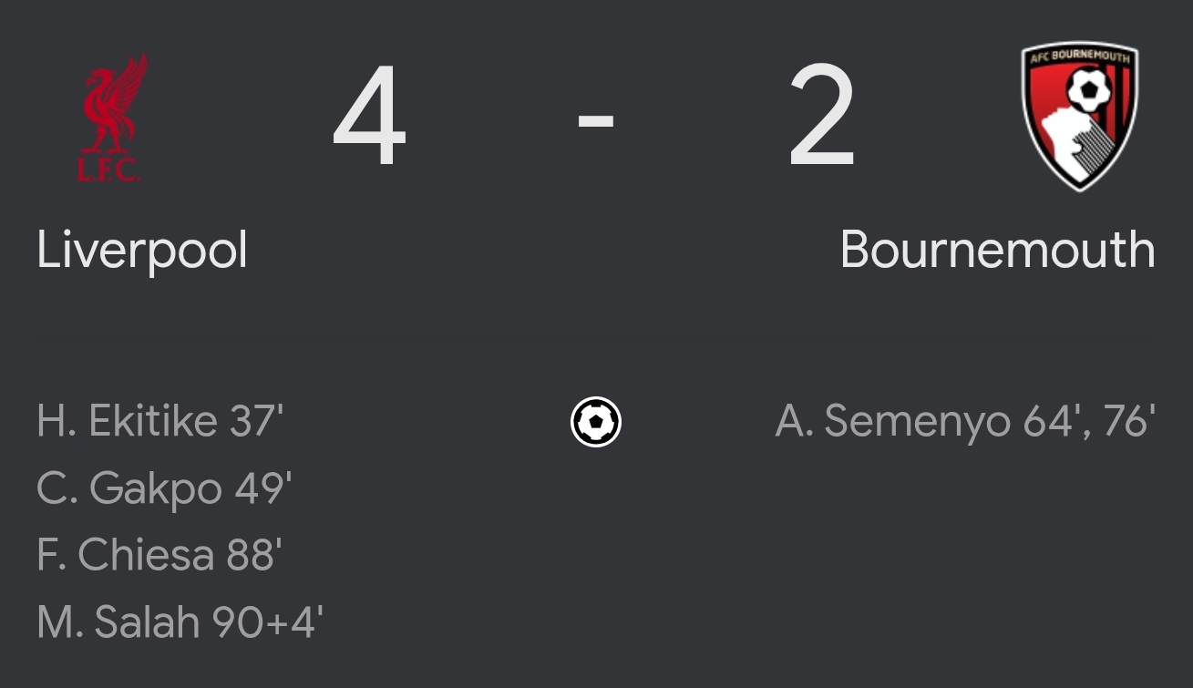Screen dimensions: 1193x688
Task: Click Semenyo's 76' goal minute
Action: [x=1129, y=422]
